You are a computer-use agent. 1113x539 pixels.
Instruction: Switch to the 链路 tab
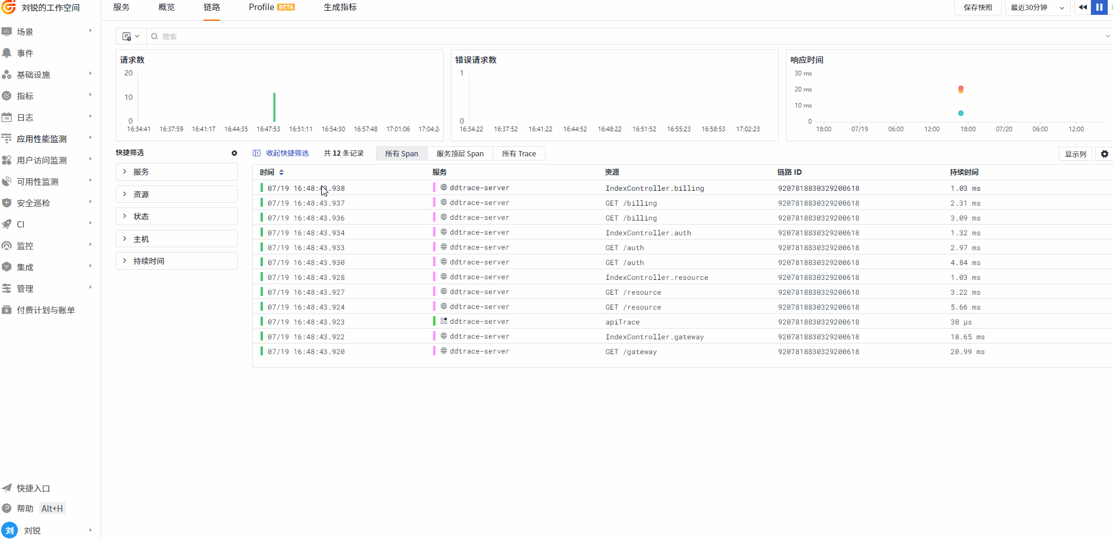pos(212,7)
